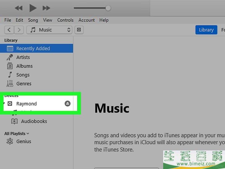Skip ahead with the fast-forward button
Image resolution: width=225 pixels, height=169 pixels.
coord(46,8)
